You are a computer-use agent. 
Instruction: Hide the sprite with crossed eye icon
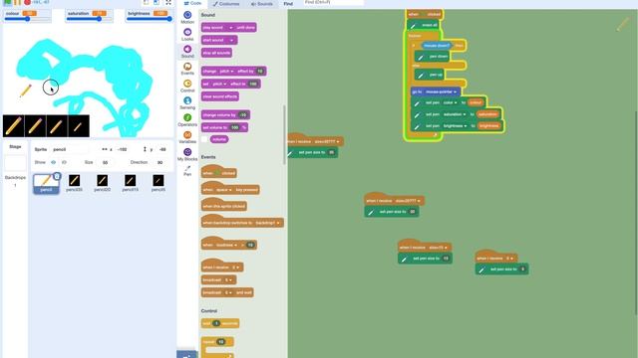[64, 162]
